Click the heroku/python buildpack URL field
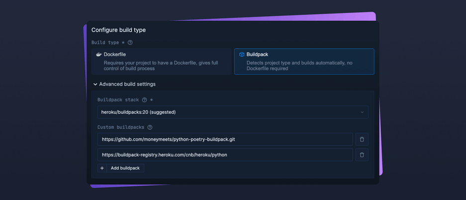Viewport: 466px width, 200px height. pos(225,154)
